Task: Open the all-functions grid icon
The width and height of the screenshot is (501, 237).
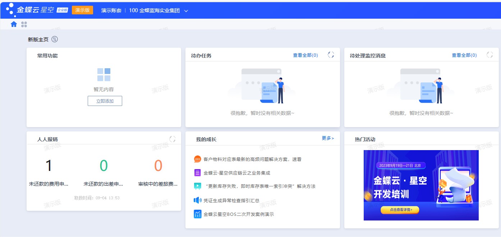Action: pos(24,24)
